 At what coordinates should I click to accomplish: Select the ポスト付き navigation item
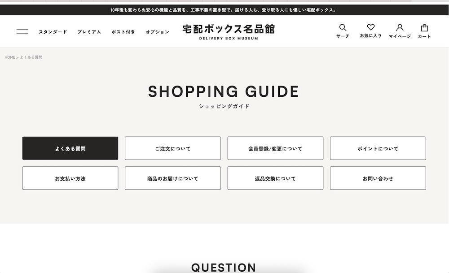click(123, 32)
